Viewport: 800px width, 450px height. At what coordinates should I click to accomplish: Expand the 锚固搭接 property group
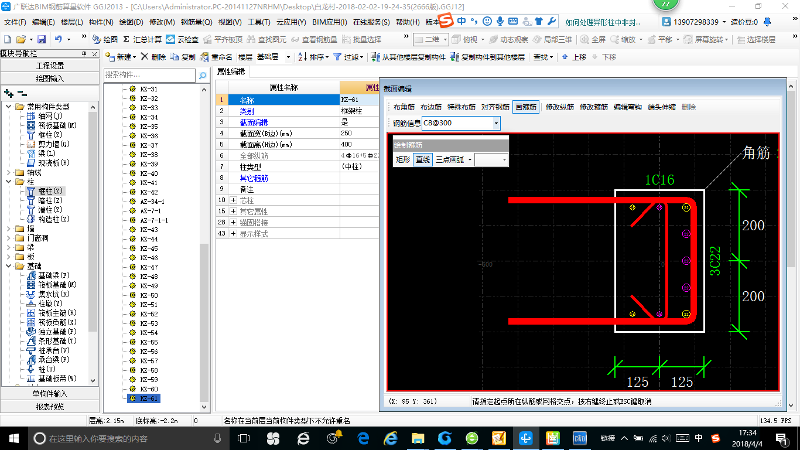point(234,223)
